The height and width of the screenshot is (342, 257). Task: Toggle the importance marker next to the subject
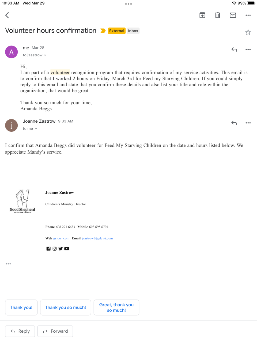103,31
